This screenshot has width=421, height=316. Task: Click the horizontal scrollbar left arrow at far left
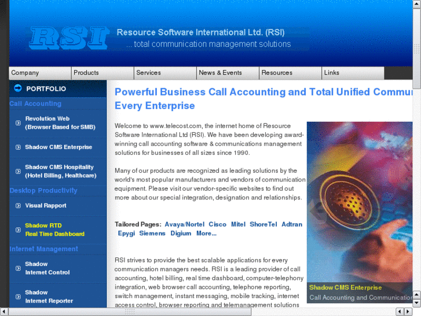click(3, 312)
